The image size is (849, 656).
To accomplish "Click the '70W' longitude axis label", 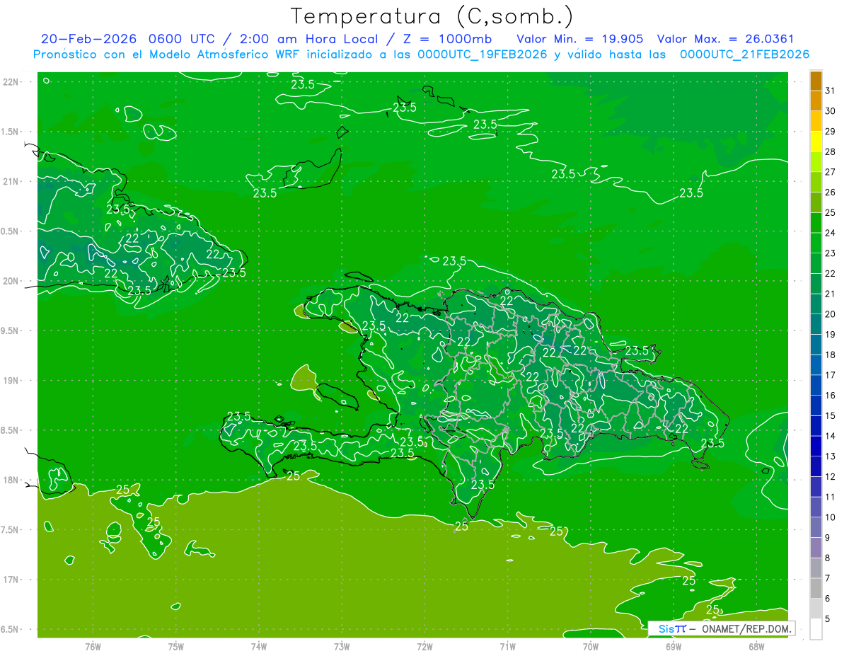I will click(x=591, y=646).
